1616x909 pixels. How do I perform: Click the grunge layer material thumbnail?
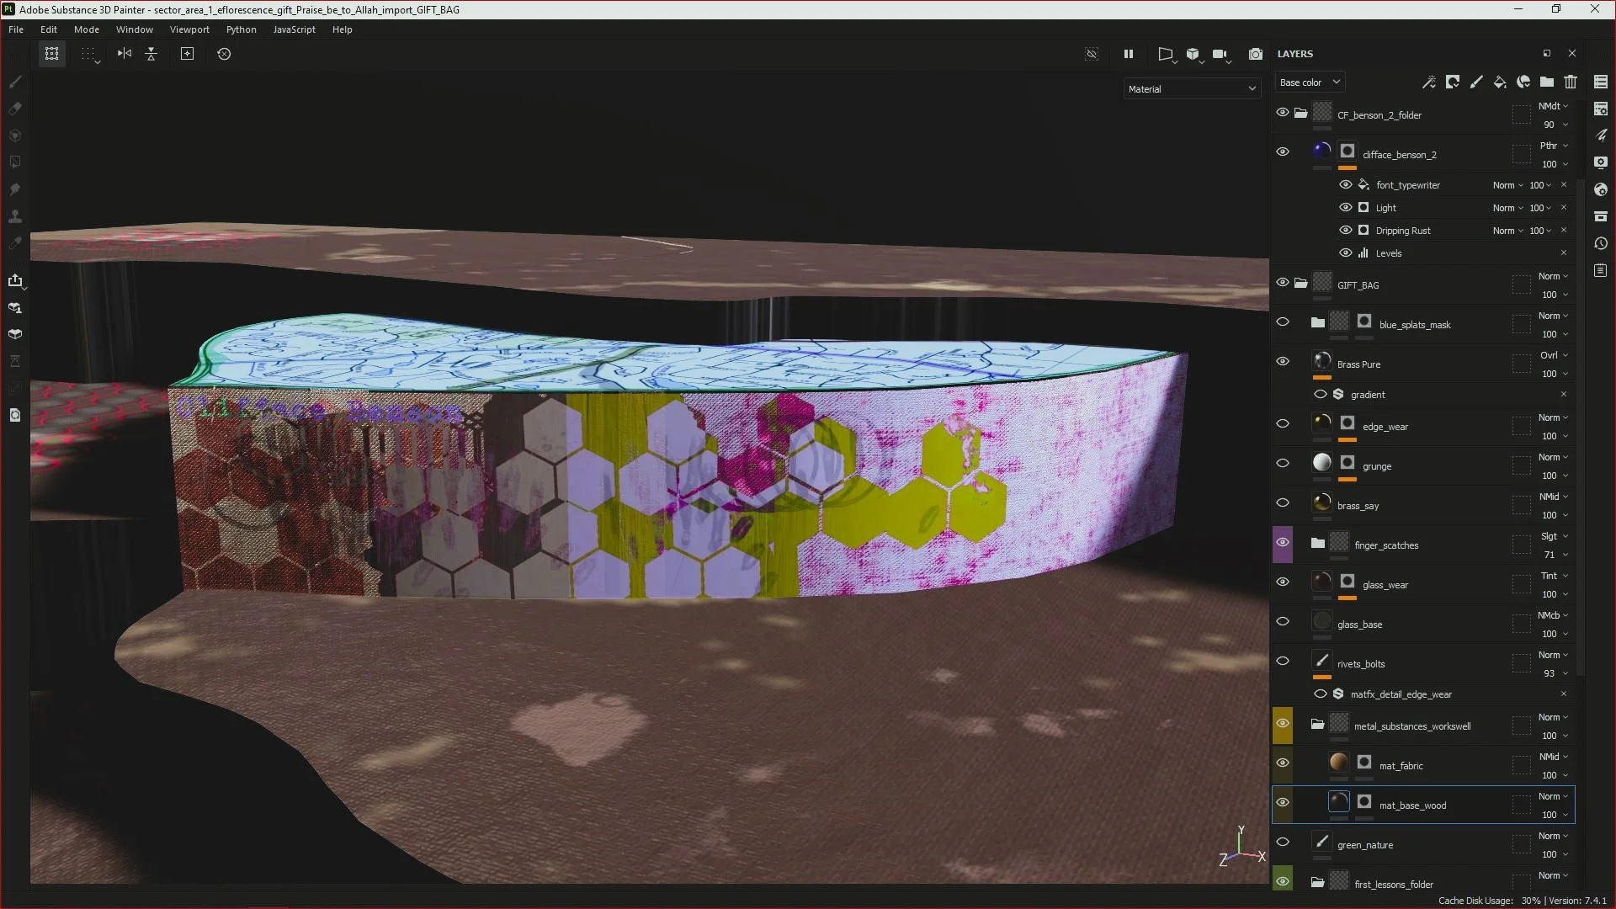point(1321,463)
